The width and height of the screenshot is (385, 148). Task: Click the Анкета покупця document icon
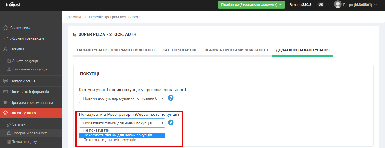(9, 61)
